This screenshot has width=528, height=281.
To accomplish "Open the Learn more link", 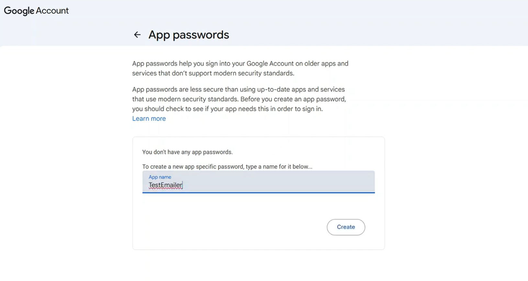I will [x=149, y=118].
